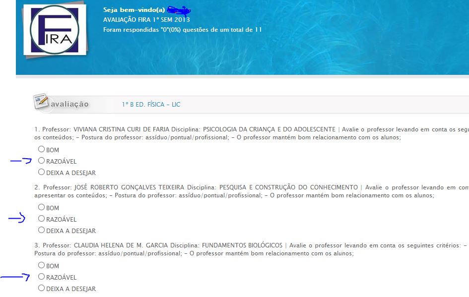The height and width of the screenshot is (297, 469).
Task: Click question 2 text about José Roberto
Action: pos(252,191)
